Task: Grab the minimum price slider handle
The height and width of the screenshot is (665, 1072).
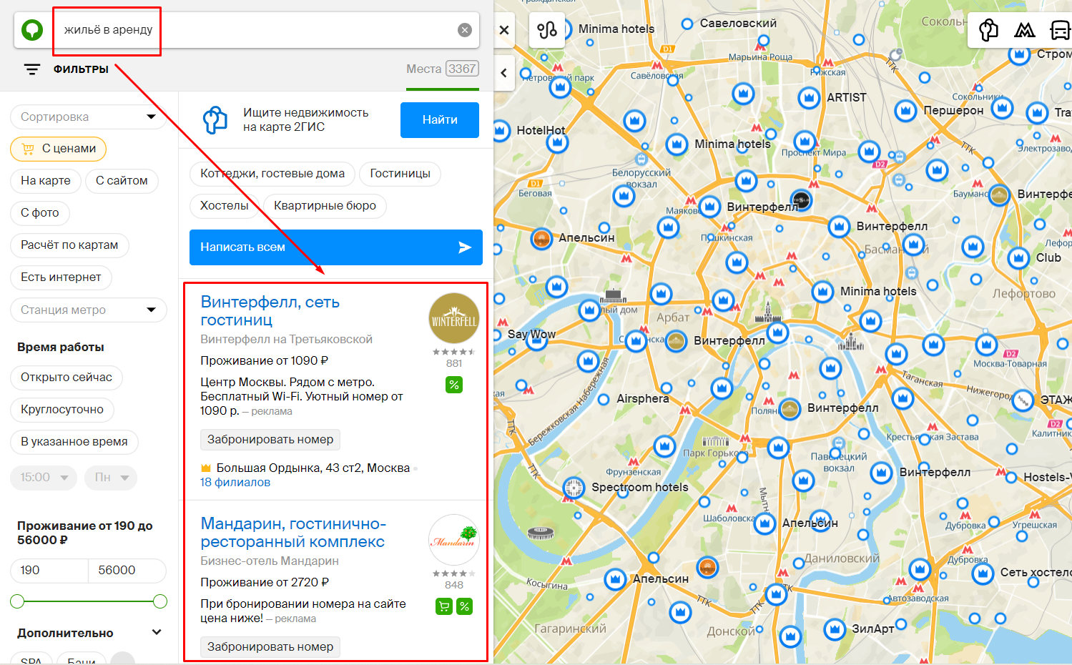Action: coord(17,601)
